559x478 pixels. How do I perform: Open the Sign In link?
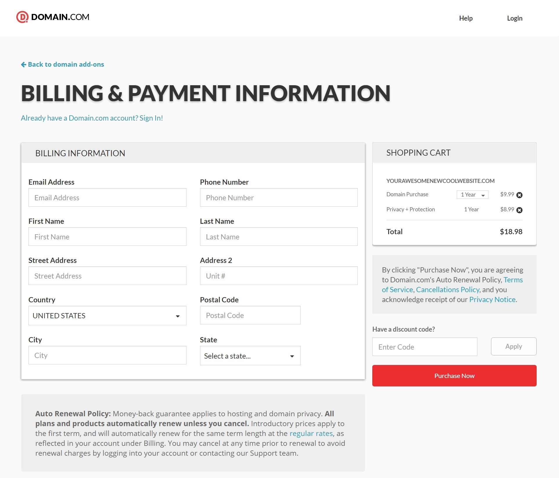point(151,118)
